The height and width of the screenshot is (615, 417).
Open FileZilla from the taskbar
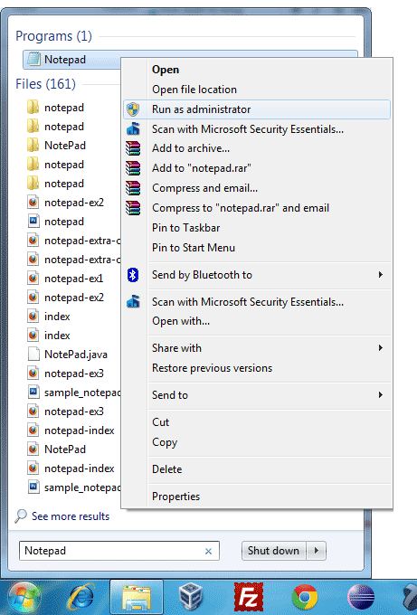249,597
